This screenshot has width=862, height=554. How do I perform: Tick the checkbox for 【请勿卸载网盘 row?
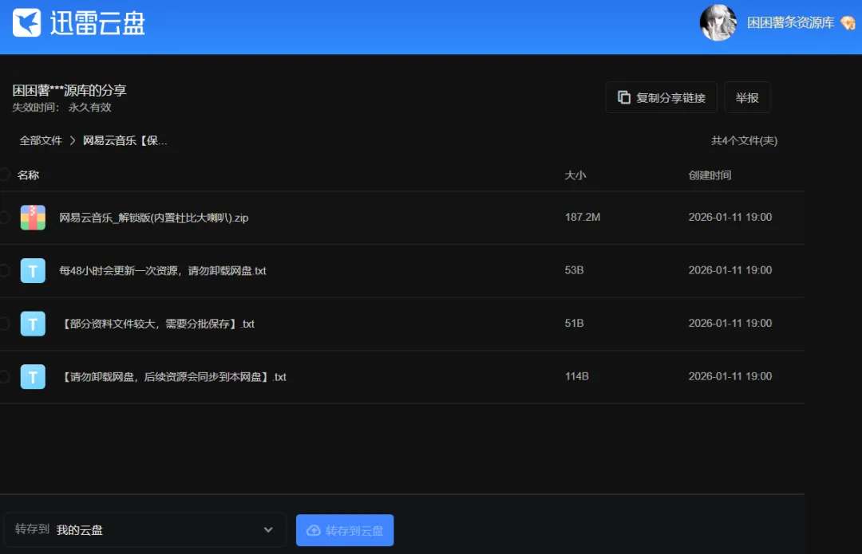(4, 377)
